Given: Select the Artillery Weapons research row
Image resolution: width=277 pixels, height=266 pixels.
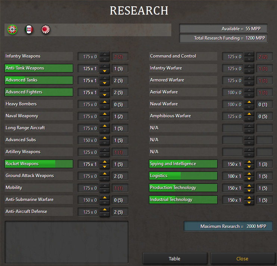Looking at the screenshot, I should (39, 152).
